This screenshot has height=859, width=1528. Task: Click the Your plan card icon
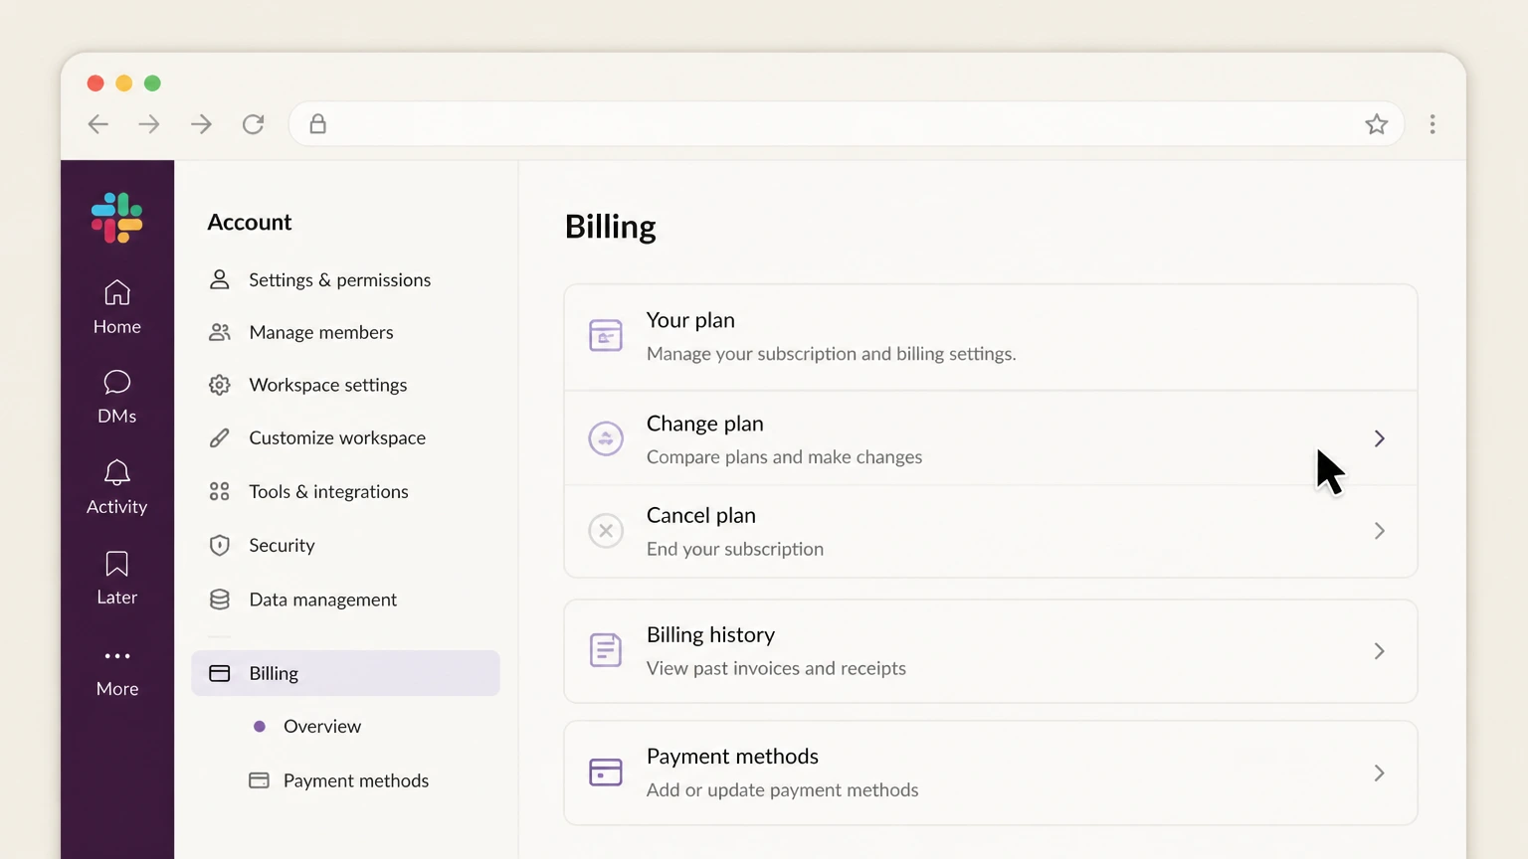(x=606, y=336)
